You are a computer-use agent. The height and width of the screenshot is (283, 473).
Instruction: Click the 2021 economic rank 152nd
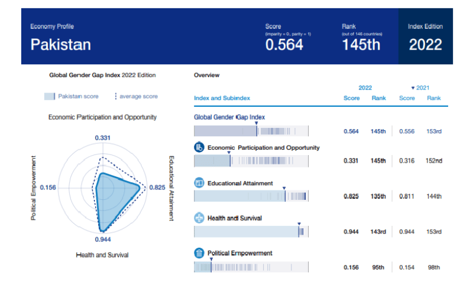click(x=434, y=161)
